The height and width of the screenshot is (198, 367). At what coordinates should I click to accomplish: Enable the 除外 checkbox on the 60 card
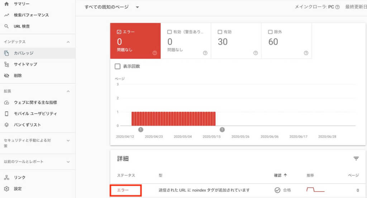coord(270,32)
